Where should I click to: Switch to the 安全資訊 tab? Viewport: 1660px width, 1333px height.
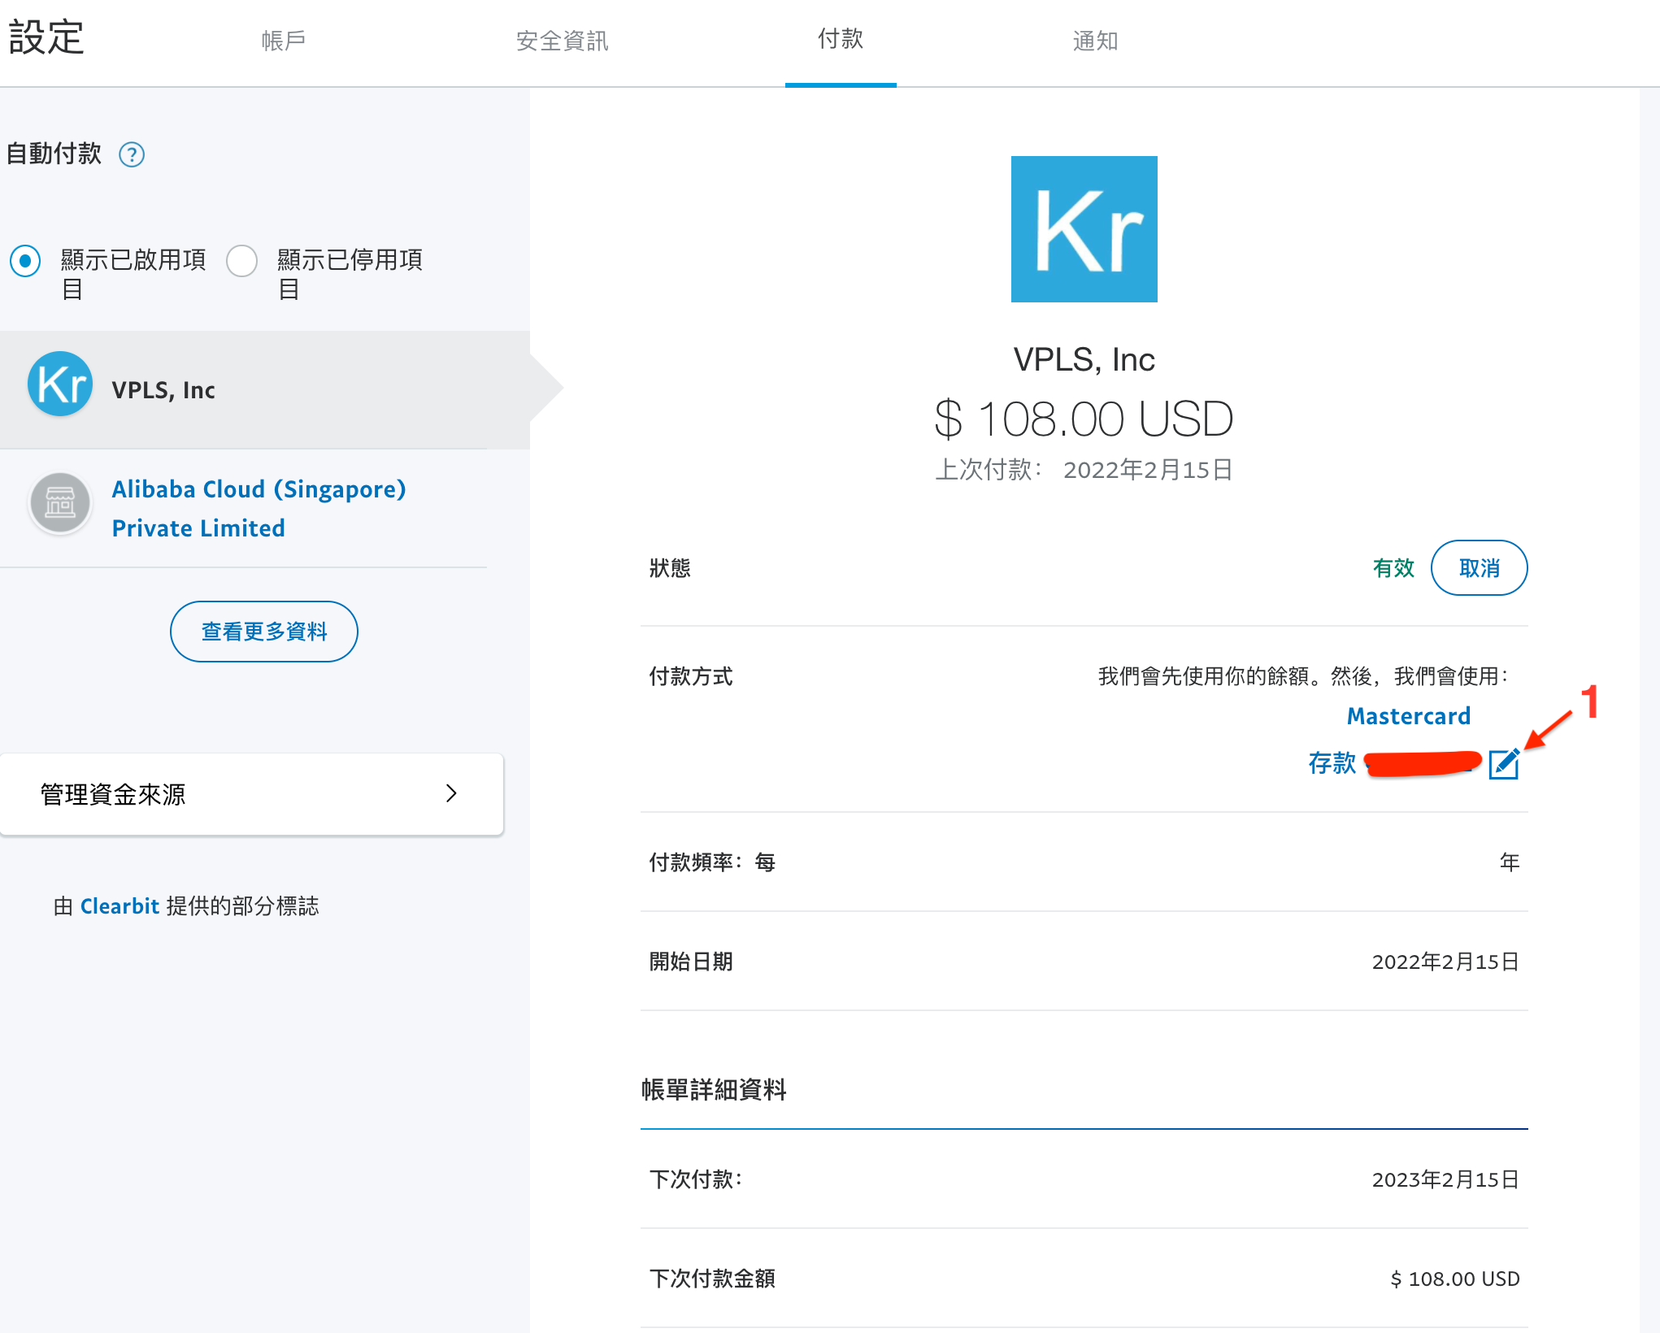point(563,41)
